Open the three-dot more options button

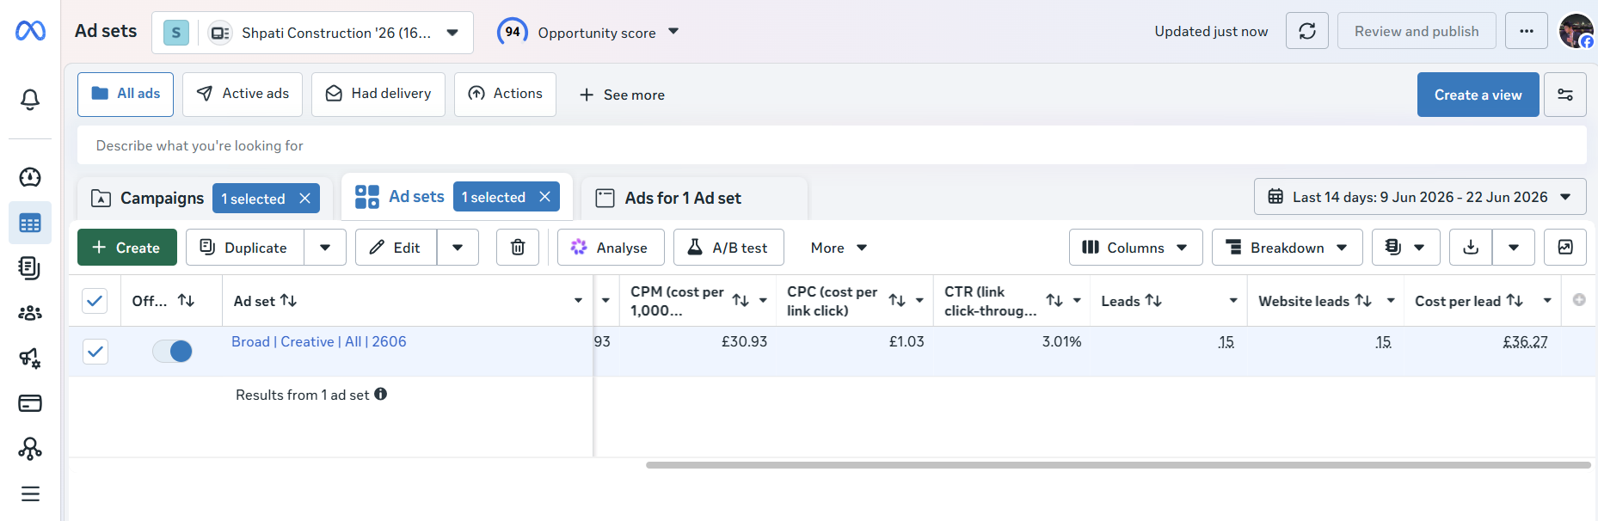tap(1527, 31)
